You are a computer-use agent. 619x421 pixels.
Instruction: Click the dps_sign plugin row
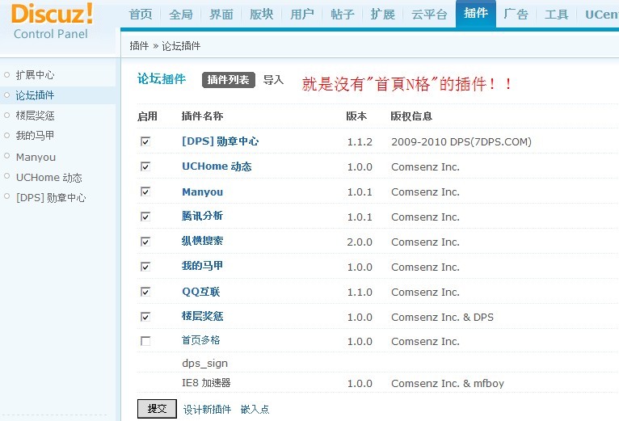[205, 363]
